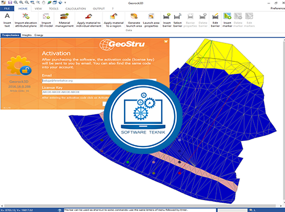Viewport: 285px width, 212px height.
Task: Select the hand pan tool icon
Action: 44,2
